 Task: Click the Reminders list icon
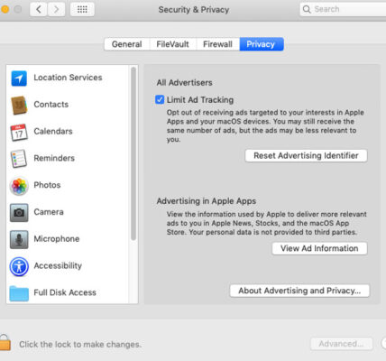pyautogui.click(x=19, y=159)
